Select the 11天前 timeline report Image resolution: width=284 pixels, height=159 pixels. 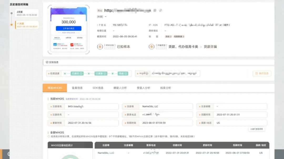click(x=27, y=25)
